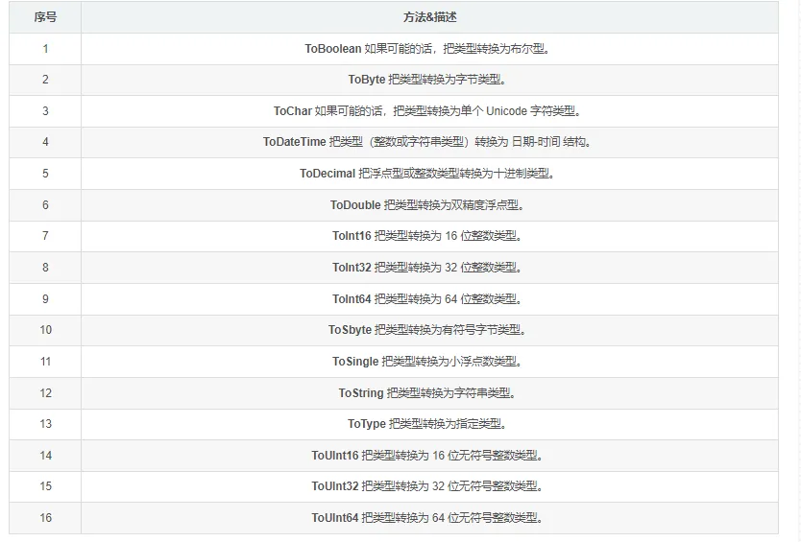The width and height of the screenshot is (801, 542).
Task: Click row number 5 cell
Action: (x=45, y=174)
